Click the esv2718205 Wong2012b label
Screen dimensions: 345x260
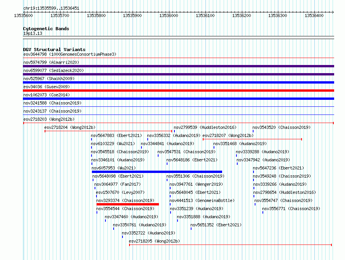point(154,241)
